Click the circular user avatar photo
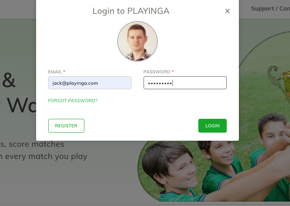Image resolution: width=290 pixels, height=206 pixels. 137,41
